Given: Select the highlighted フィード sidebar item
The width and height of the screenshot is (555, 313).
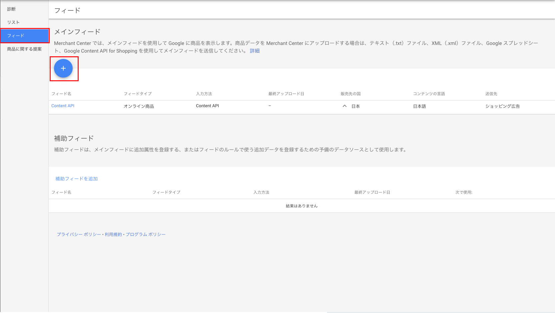Looking at the screenshot, I should click(x=25, y=36).
